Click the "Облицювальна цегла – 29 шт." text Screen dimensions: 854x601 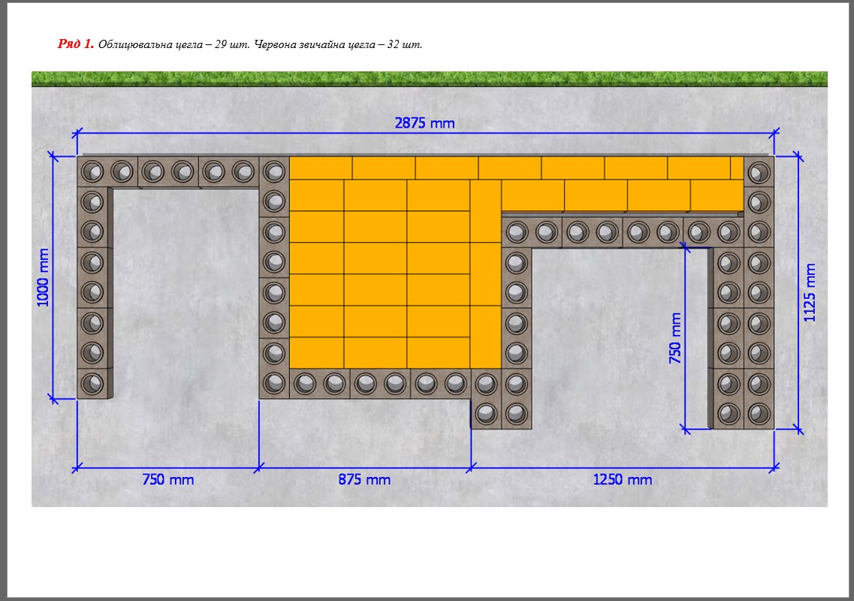(174, 44)
